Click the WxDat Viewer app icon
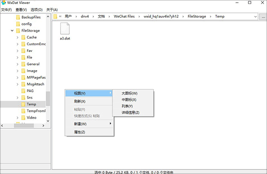 coord(4,3)
